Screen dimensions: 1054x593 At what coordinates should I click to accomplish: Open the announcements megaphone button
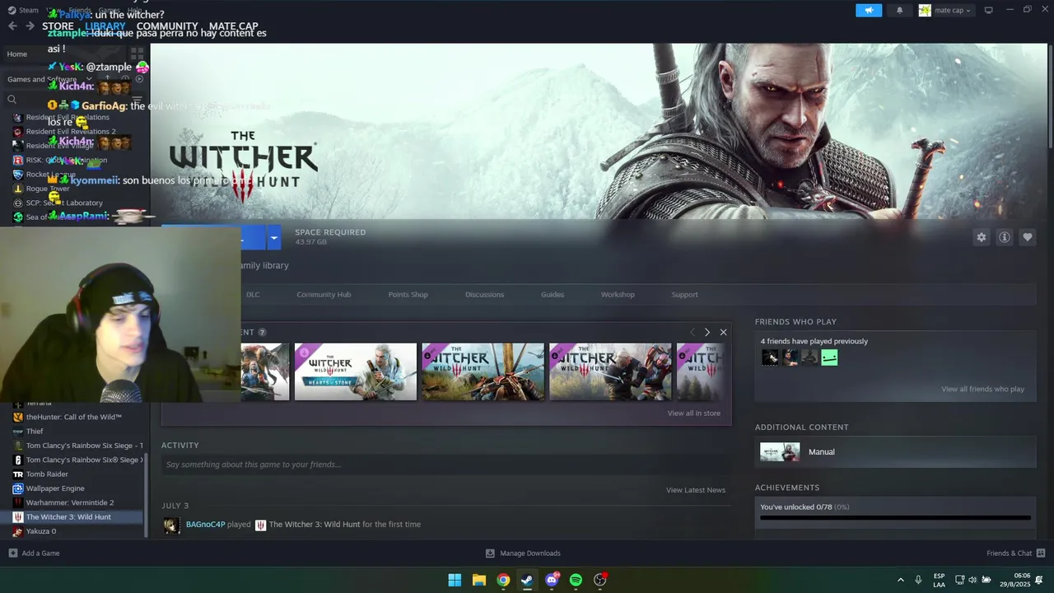click(869, 10)
